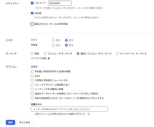
Task: Focus the 代替ホスト email input field
Action: 69,109
